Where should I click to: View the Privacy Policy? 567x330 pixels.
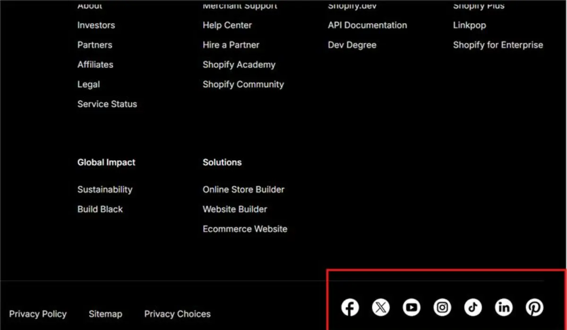point(38,314)
